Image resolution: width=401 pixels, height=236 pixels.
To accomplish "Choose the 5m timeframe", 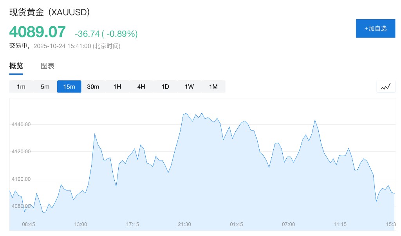I will tap(45, 87).
